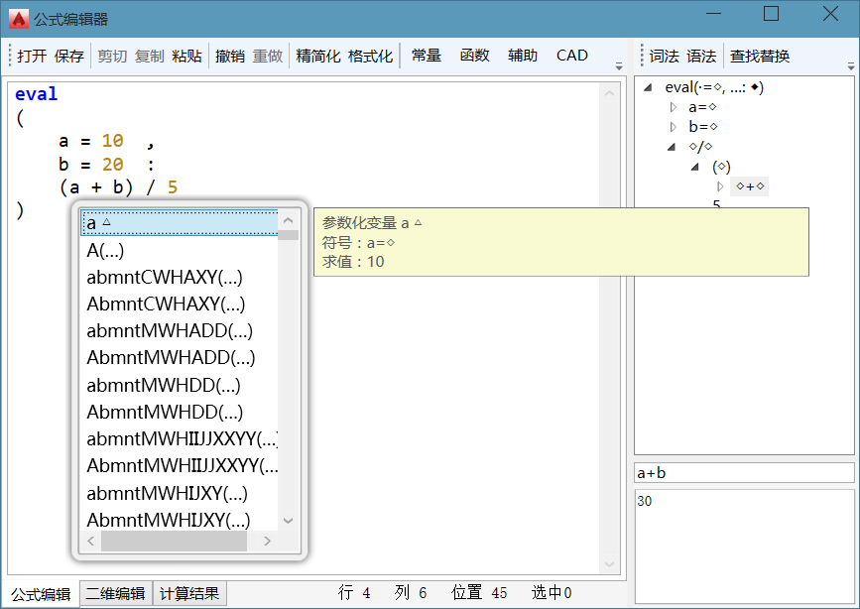Click status bar '行 4' row indicator
860x609 pixels.
(354, 592)
